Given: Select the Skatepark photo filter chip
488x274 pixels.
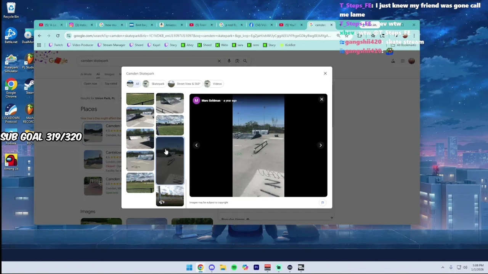Looking at the screenshot, I should click(x=154, y=84).
